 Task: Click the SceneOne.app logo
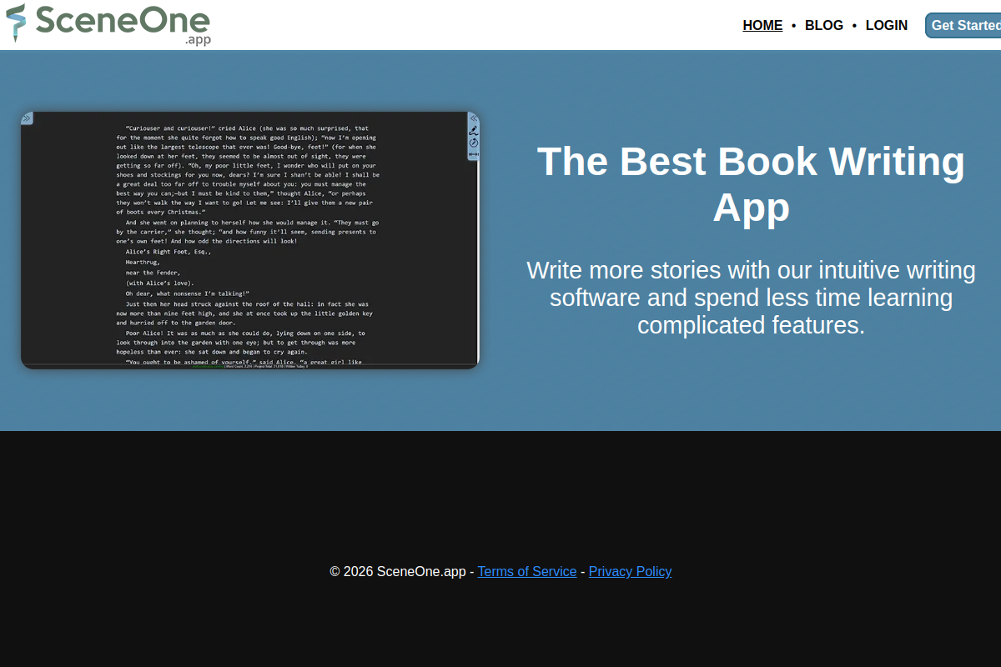[x=108, y=24]
